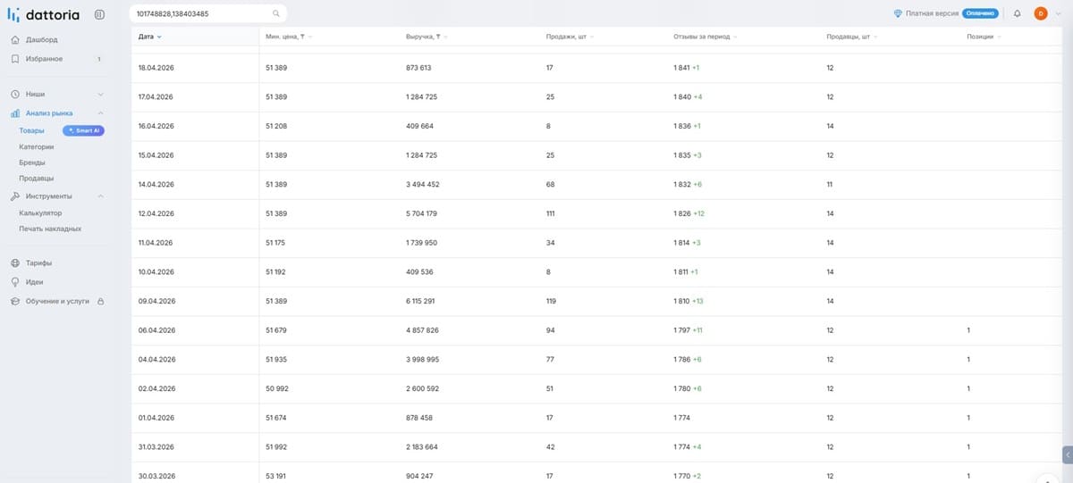Click the lock icon next to Обучение и услуги
This screenshot has width=1073, height=483.
(100, 302)
